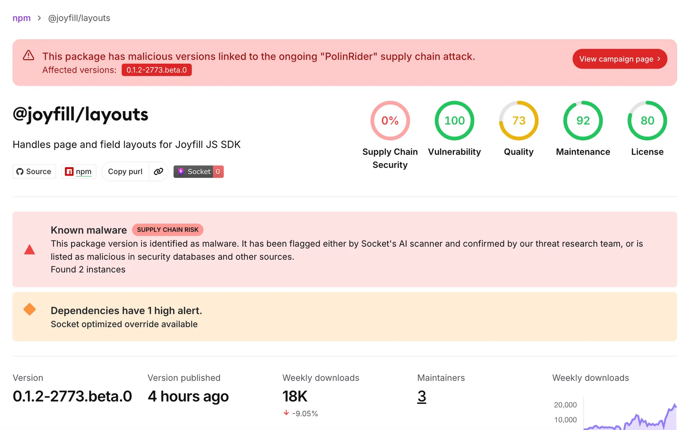686x430 pixels.
Task: Select the Vulnerability 100 score circle
Action: [454, 121]
